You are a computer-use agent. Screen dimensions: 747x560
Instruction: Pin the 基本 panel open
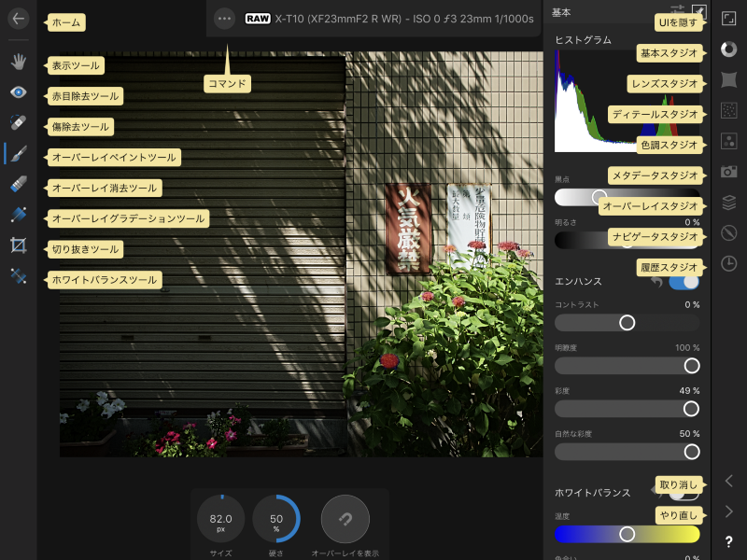(x=699, y=11)
